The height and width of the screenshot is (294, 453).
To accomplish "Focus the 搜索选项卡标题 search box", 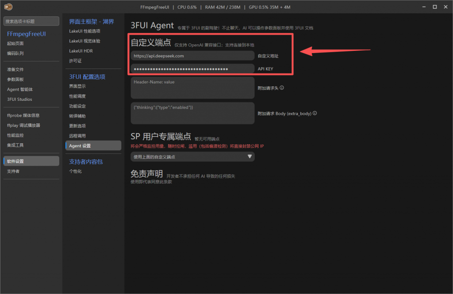I will click(x=31, y=21).
